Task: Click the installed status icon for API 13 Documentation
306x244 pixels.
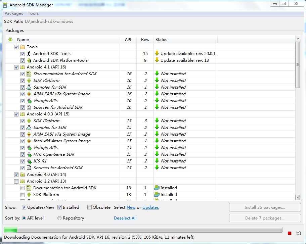Action: (x=157, y=188)
